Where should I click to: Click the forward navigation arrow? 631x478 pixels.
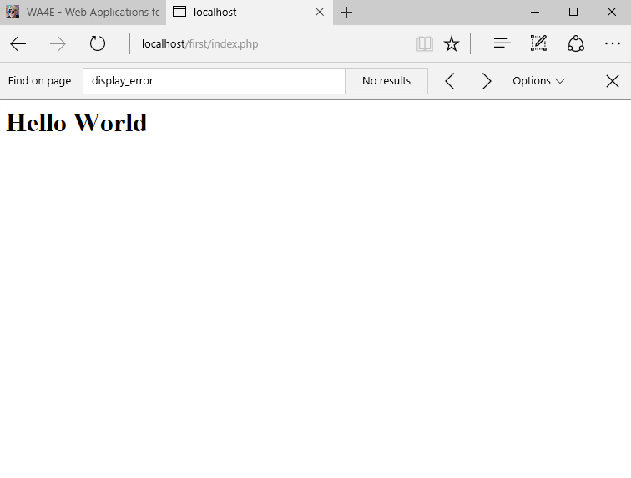pos(58,44)
